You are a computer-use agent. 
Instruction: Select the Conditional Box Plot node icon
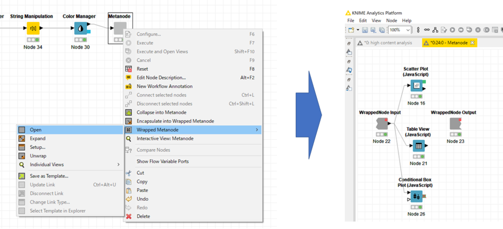pyautogui.click(x=416, y=196)
